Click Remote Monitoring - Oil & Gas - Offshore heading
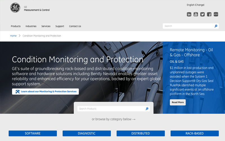Viewport: 225px width, 141px height. (x=191, y=52)
